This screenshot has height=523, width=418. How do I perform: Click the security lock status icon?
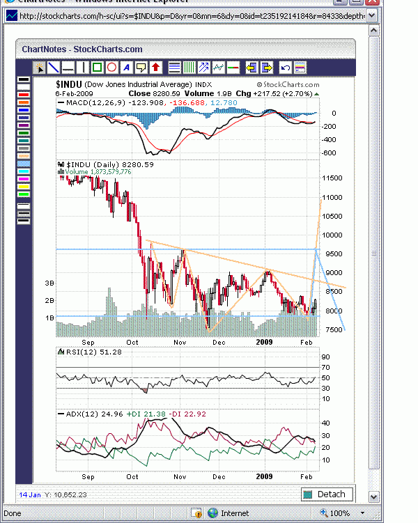pos(196,513)
